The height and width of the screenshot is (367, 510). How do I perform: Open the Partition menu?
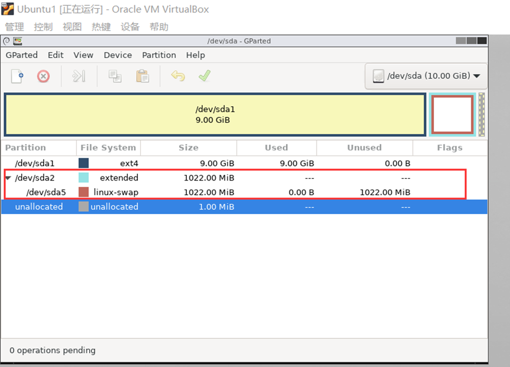tap(159, 55)
